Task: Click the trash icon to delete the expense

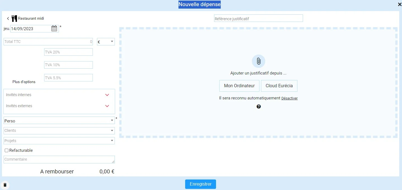Action: tap(5, 185)
